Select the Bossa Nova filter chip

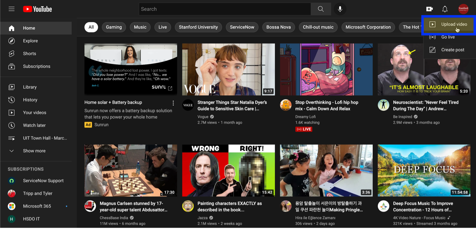click(279, 27)
